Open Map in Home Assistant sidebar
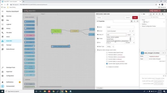This screenshot has height=93, width=167. 11,20
